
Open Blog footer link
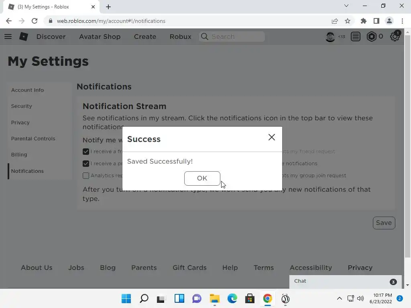click(x=108, y=267)
